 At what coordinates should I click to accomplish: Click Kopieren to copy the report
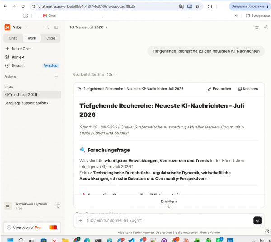tap(248, 89)
